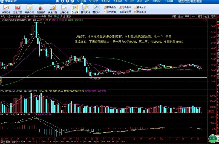Click the X10万 volume scale label
219x144 pixels.
[211, 111]
